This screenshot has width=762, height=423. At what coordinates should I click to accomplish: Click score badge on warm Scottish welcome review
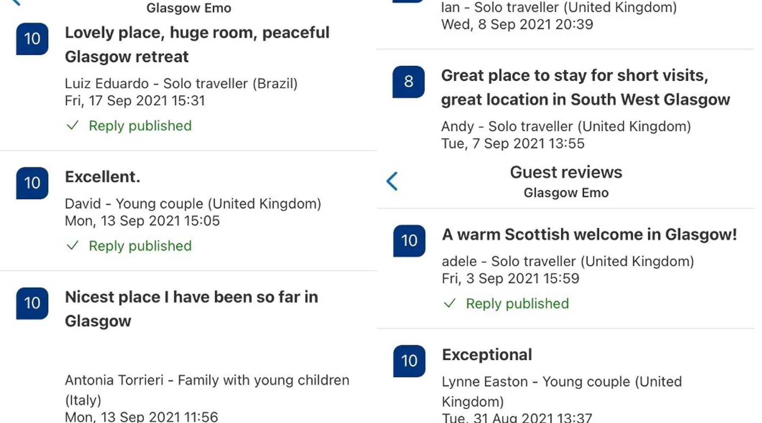409,241
